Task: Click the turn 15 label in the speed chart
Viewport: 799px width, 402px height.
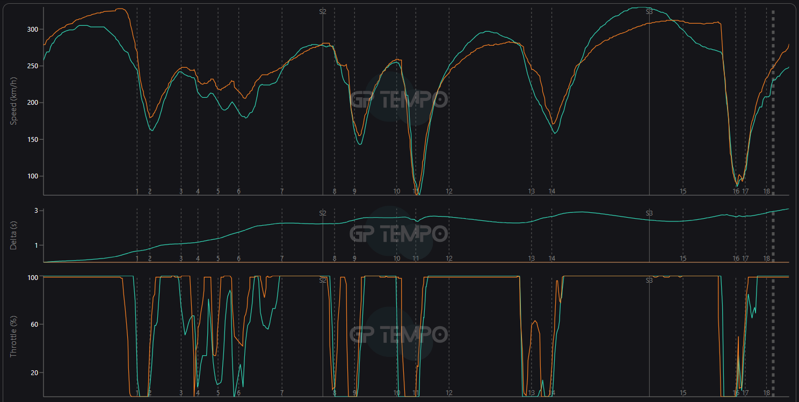Action: pos(683,191)
